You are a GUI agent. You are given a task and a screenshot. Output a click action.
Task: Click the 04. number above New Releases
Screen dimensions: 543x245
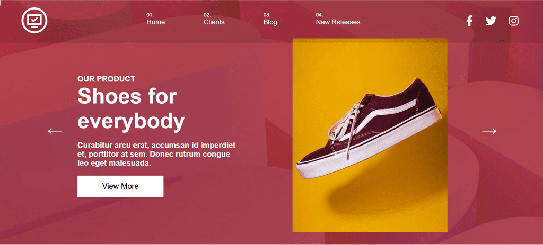click(319, 15)
